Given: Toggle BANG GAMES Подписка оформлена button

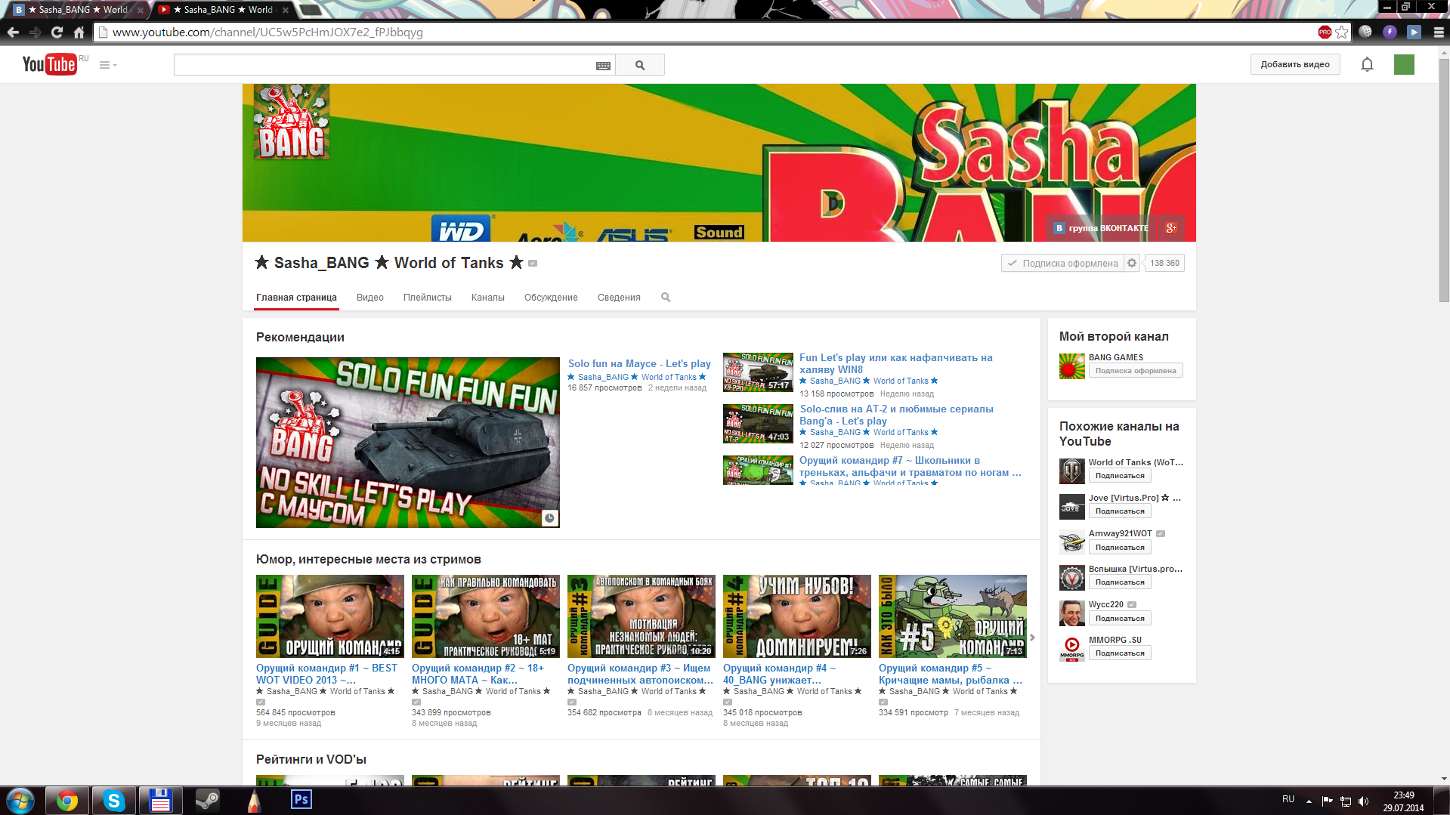Looking at the screenshot, I should tap(1136, 371).
